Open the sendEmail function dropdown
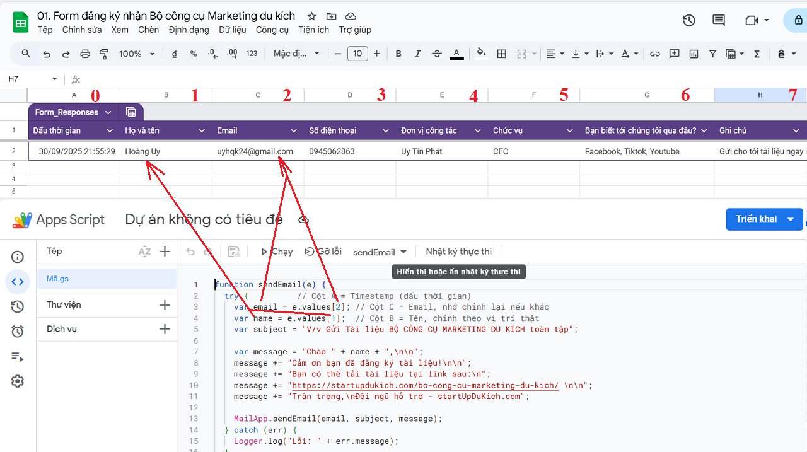 380,251
